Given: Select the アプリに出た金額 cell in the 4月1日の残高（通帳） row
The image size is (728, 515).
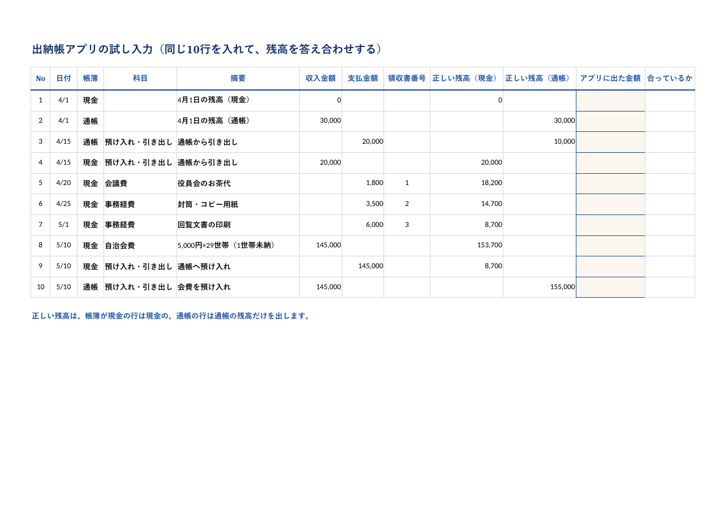Looking at the screenshot, I should 610,121.
